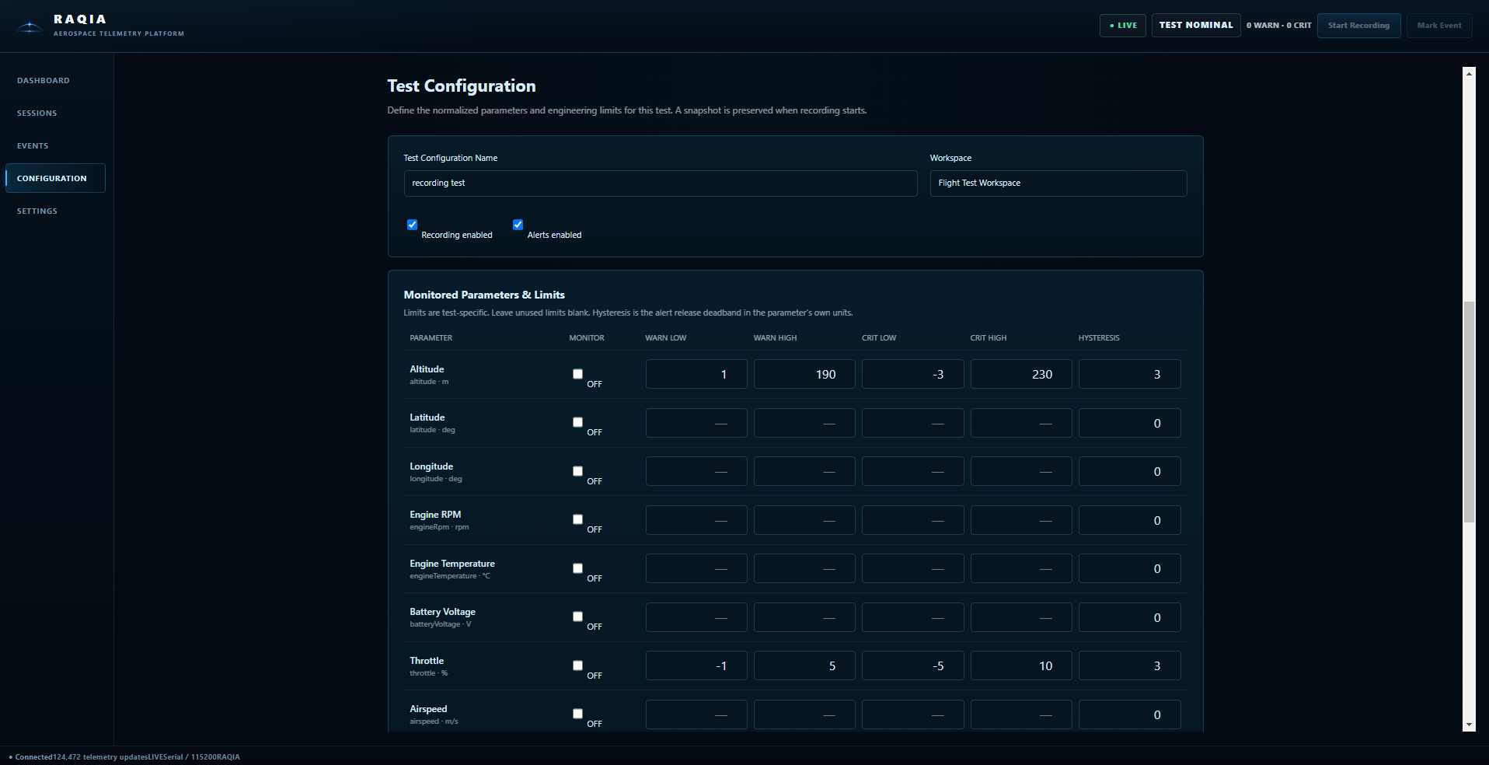
Task: Click Battery Voltage warn low field
Action: tap(696, 617)
